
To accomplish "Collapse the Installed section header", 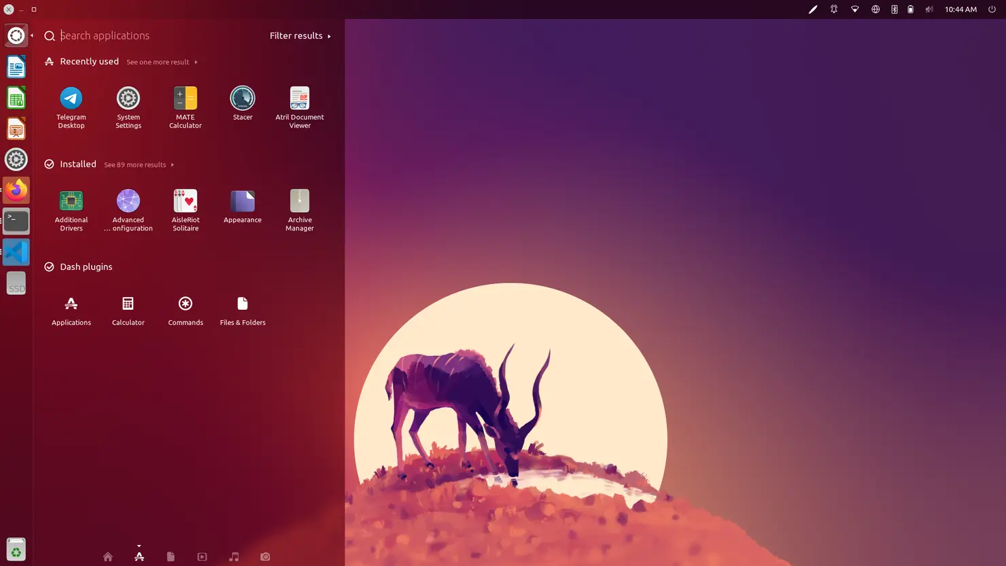I will [x=70, y=164].
